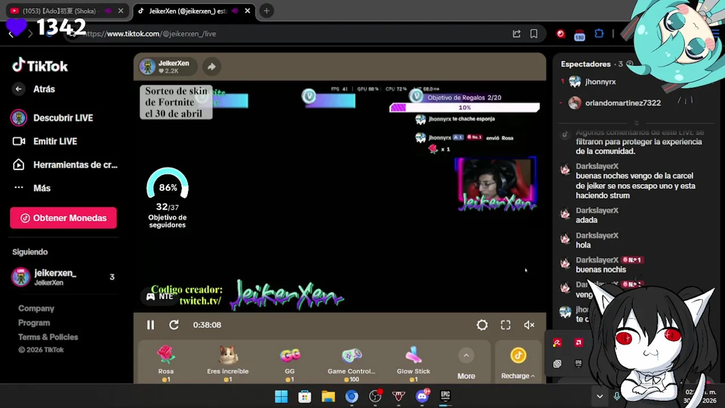
Task: Expand the spectators list chevron
Action: pyautogui.click(x=636, y=123)
